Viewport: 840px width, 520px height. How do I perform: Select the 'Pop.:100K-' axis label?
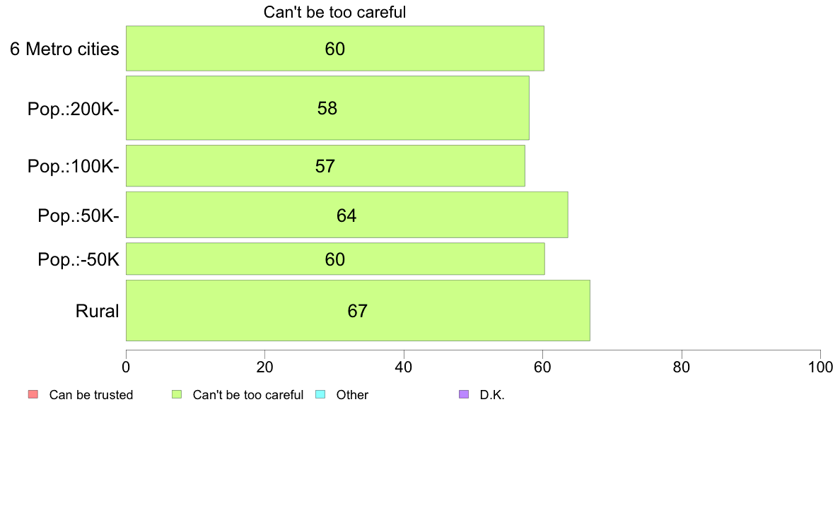[x=74, y=166]
